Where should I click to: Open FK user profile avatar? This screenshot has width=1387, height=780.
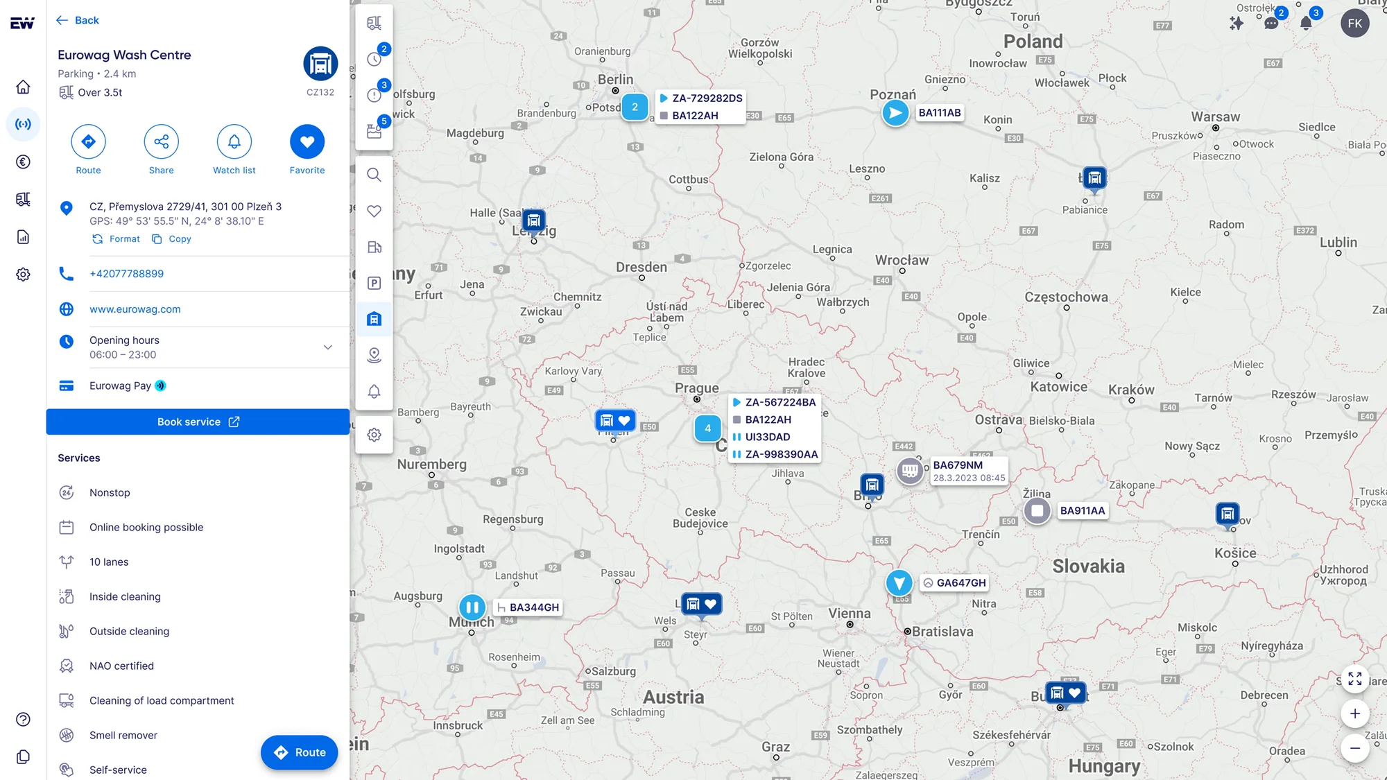point(1355,23)
